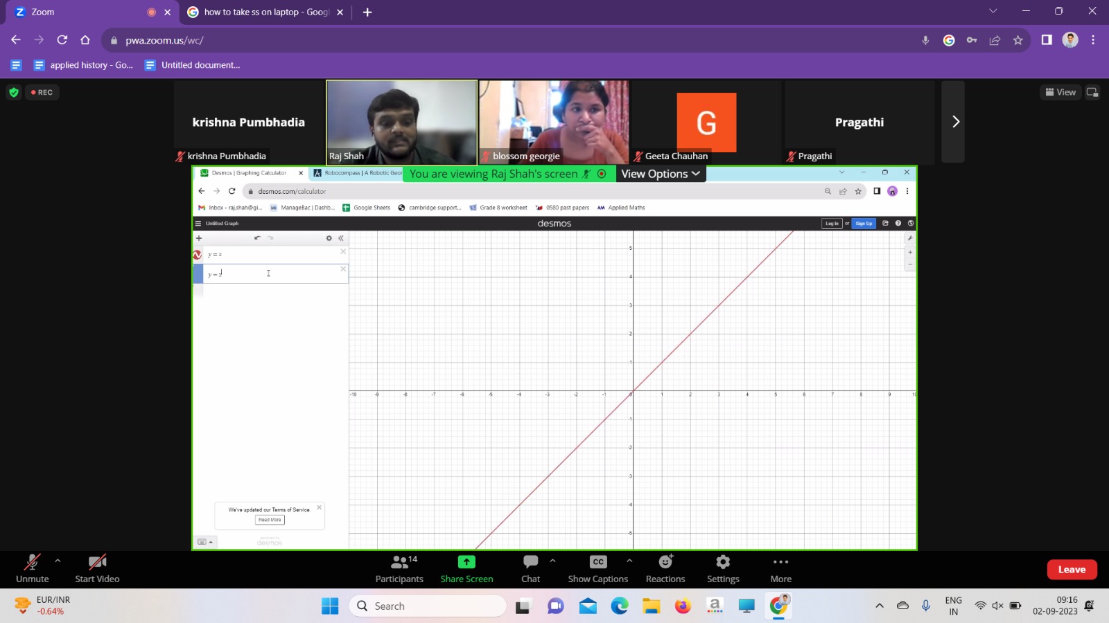1109x623 pixels.
Task: Click the ENG IN language indicator
Action: pos(954,606)
